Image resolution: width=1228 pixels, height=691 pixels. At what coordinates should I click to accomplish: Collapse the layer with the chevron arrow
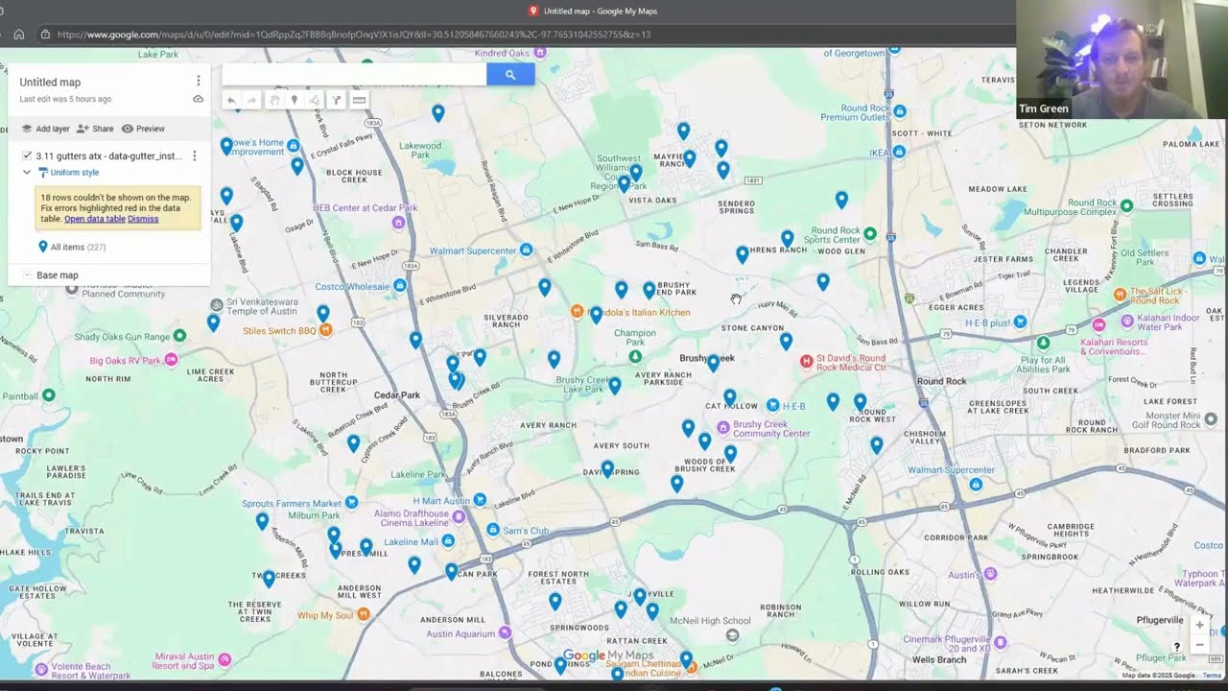(27, 173)
